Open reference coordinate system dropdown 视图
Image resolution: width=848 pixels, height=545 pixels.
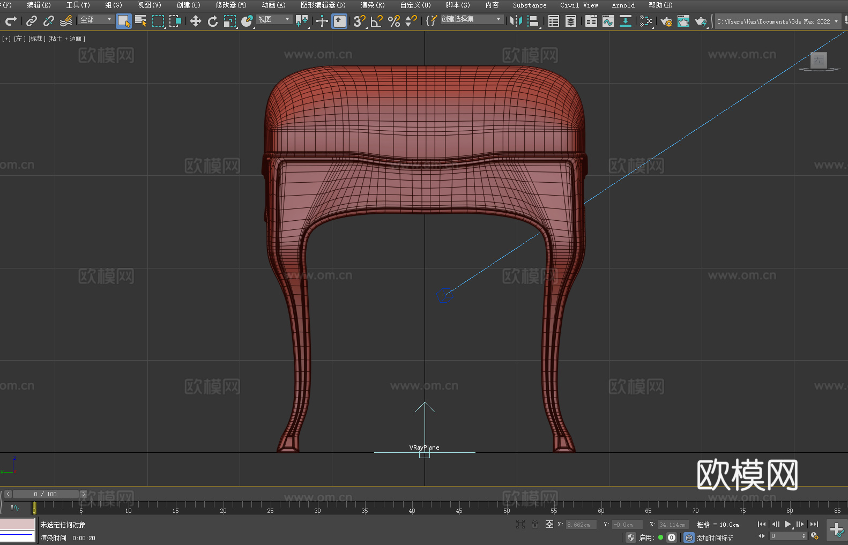(x=274, y=19)
